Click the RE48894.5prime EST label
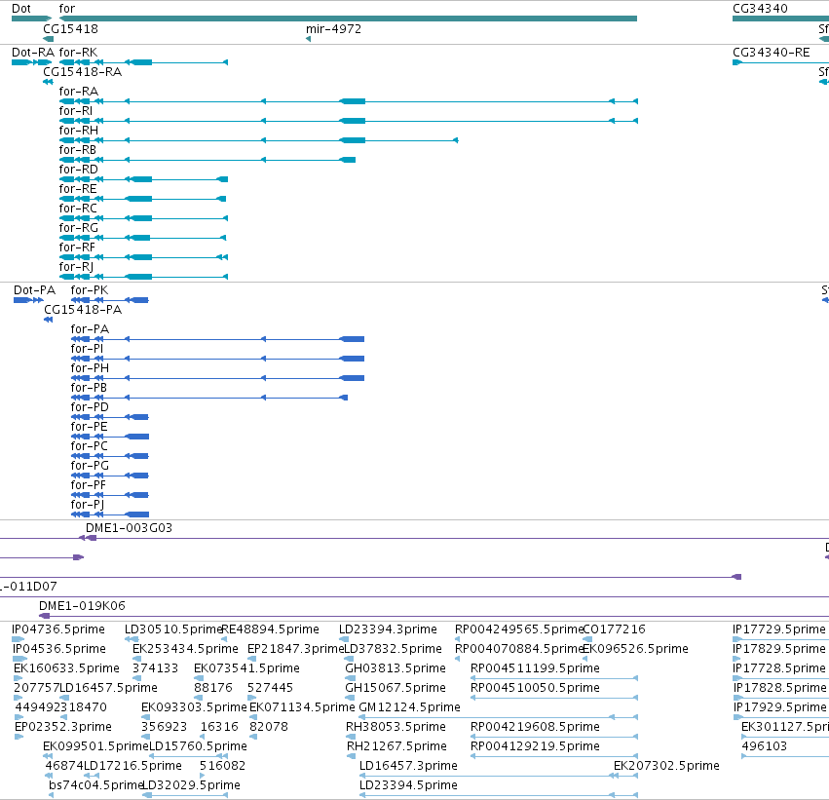 (271, 629)
